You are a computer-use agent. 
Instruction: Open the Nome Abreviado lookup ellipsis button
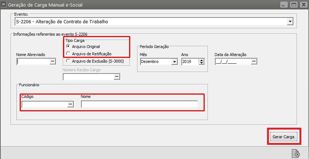pos(53,61)
